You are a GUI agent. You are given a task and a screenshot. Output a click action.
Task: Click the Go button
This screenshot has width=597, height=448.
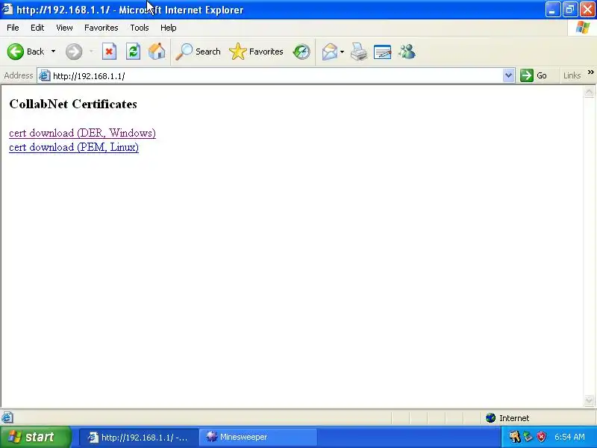coord(534,75)
